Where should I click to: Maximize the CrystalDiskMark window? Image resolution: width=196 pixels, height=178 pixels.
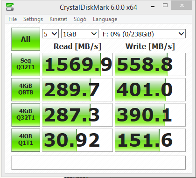[165, 6]
